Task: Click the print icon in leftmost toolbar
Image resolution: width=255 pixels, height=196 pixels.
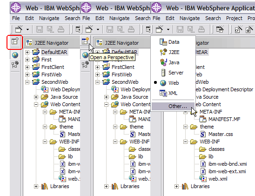Action: [61, 29]
